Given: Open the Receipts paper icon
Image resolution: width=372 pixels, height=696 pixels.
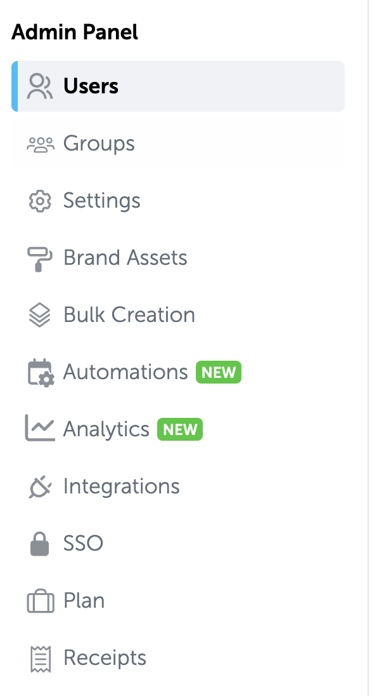Looking at the screenshot, I should pyautogui.click(x=41, y=659).
